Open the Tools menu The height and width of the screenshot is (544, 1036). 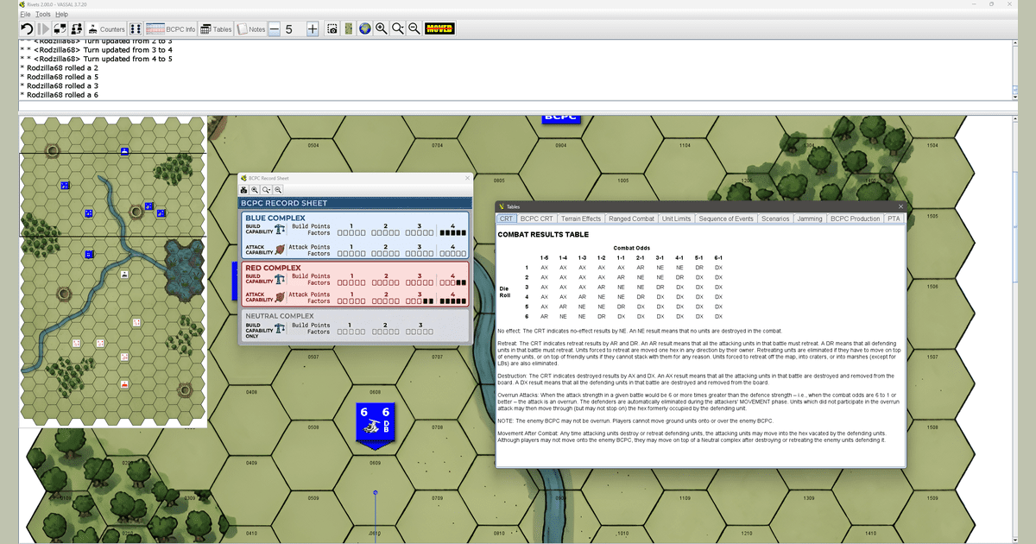tap(43, 14)
